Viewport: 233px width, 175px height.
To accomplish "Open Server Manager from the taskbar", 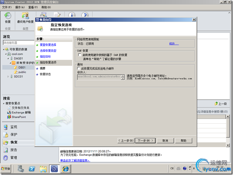I will click(21, 169).
